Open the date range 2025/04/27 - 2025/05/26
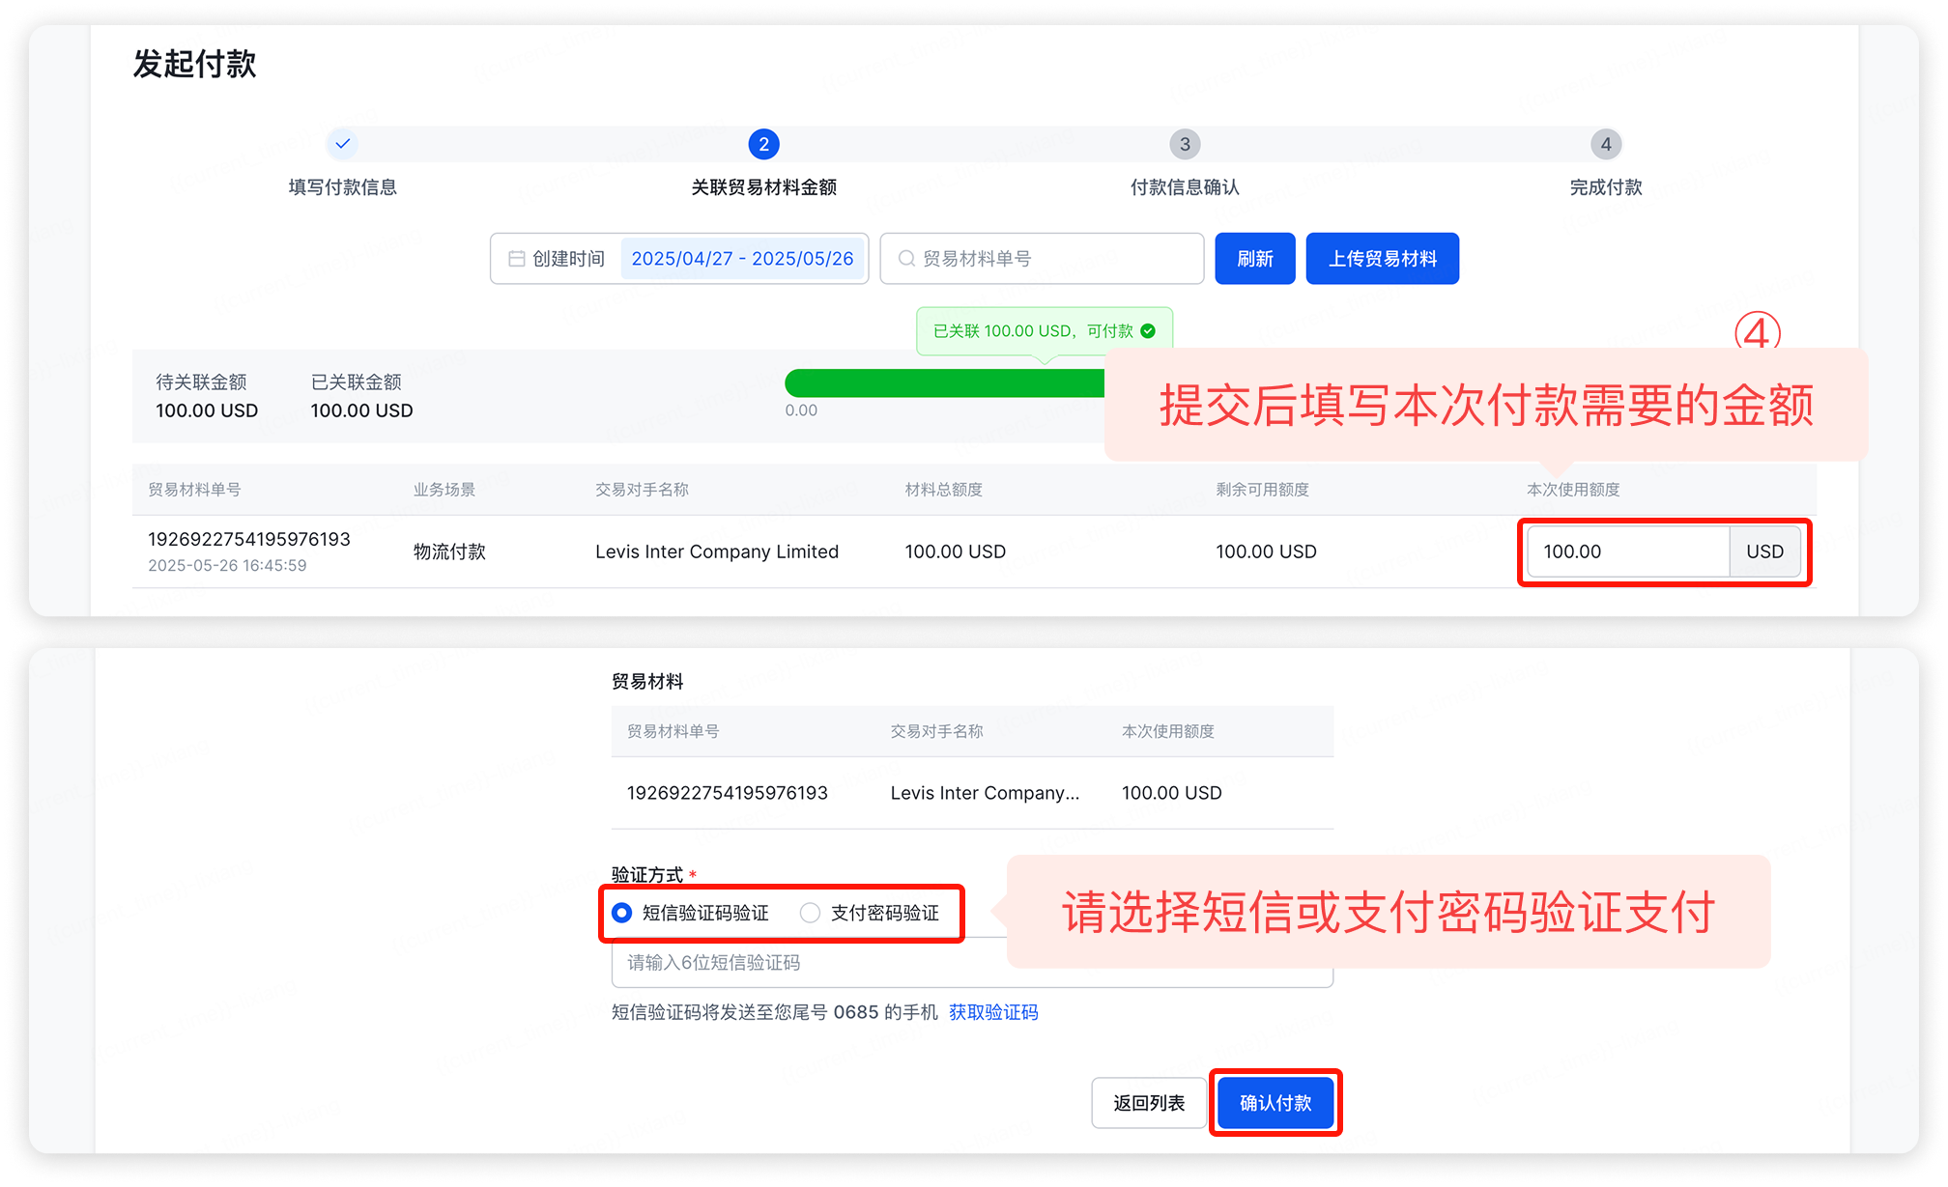Viewport: 1948px width, 1187px height. click(742, 259)
